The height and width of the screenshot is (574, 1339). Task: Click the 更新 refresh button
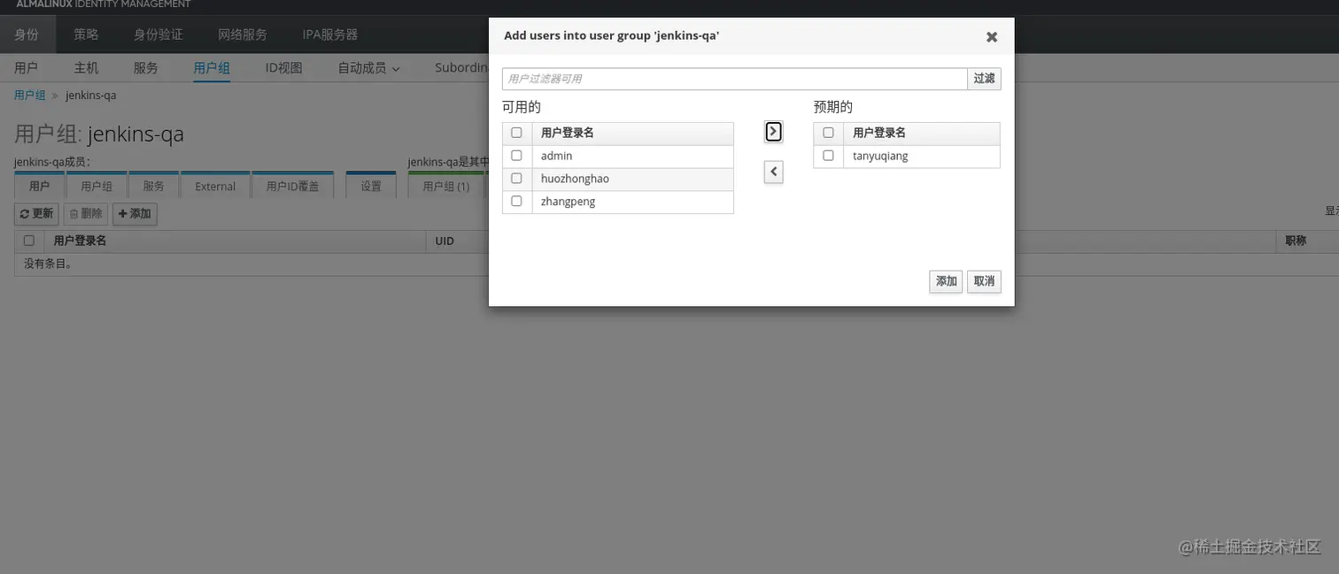(x=36, y=214)
